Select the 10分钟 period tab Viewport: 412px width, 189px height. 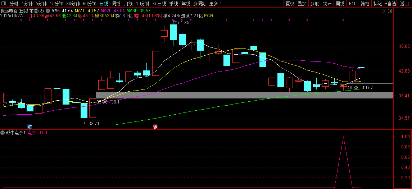click(143, 4)
